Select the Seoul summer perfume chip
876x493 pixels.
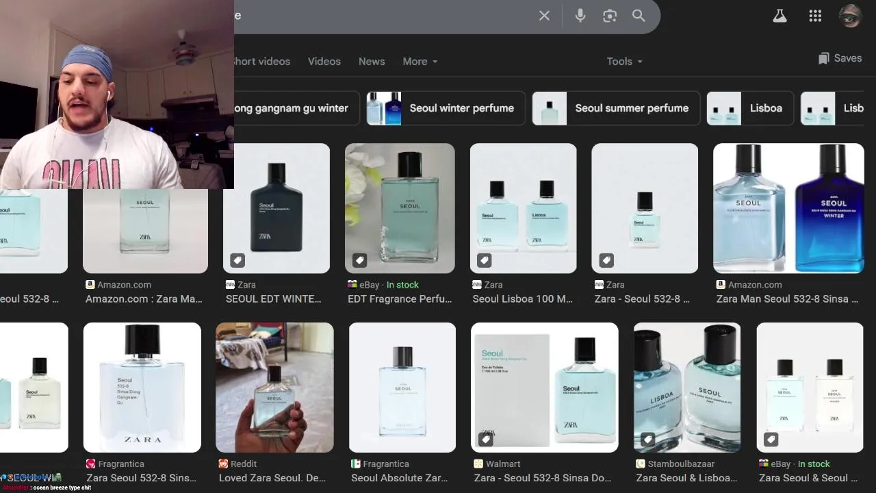click(616, 108)
